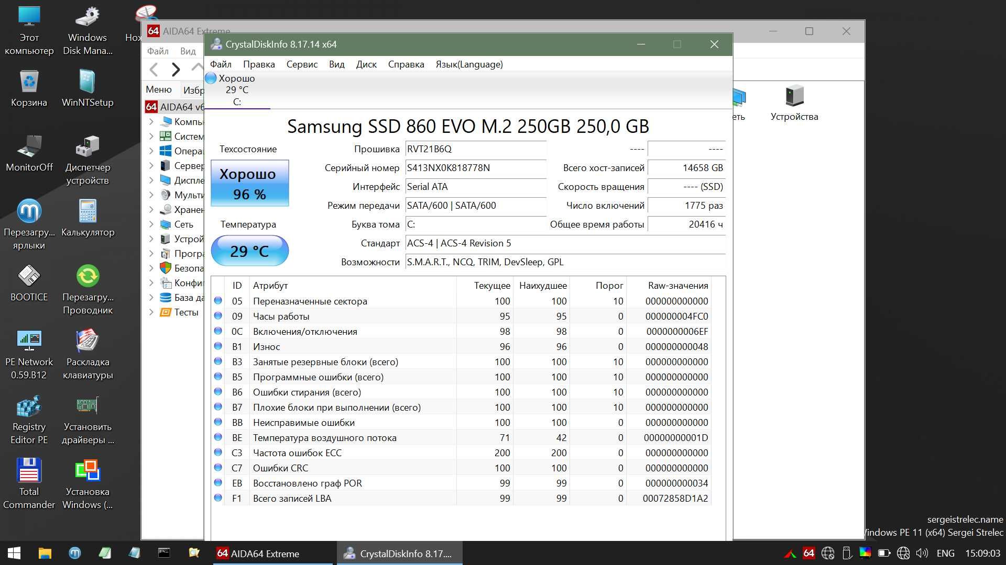Open Windows Disk Management desktop icon

[88, 30]
